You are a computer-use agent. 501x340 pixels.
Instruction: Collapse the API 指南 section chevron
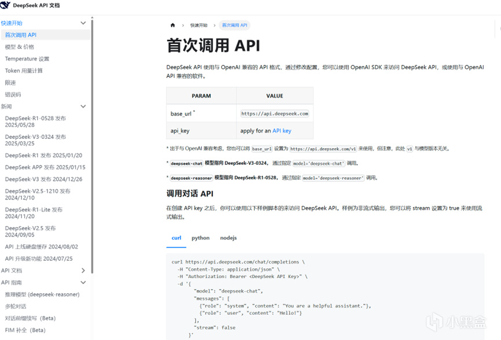83,283
